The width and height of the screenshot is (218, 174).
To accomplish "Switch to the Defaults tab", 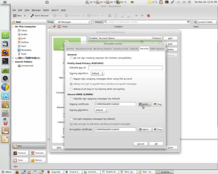I will tap(134, 49).
